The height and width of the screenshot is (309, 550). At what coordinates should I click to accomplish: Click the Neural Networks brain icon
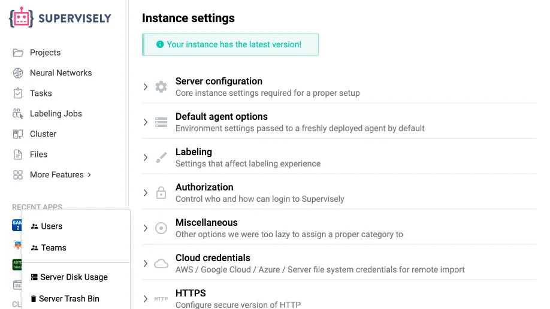click(x=18, y=73)
